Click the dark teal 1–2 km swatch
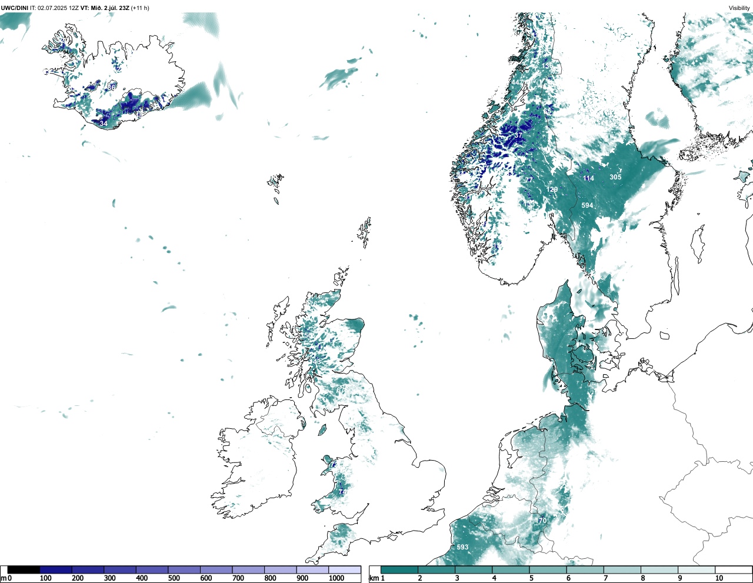Viewport: 753px width, 583px height. 399,569
